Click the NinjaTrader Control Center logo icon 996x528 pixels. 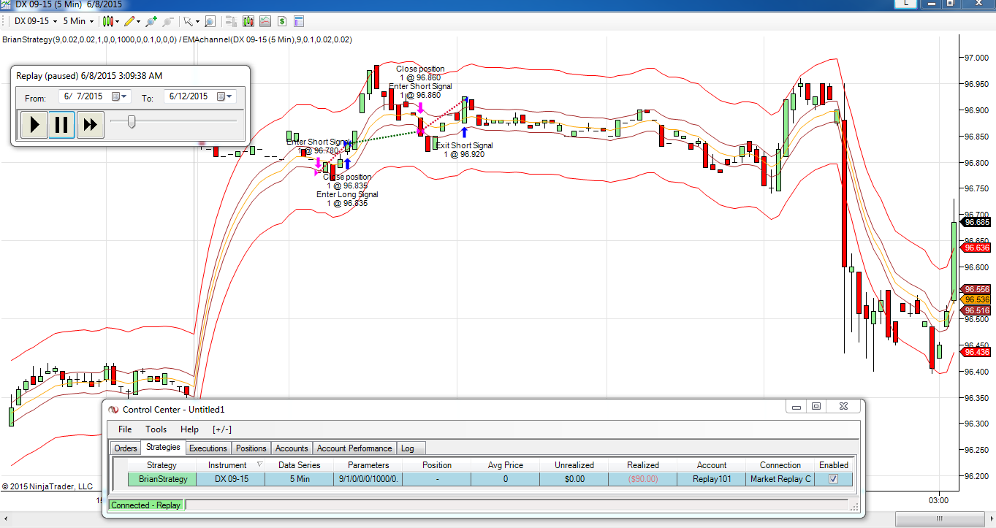[113, 410]
